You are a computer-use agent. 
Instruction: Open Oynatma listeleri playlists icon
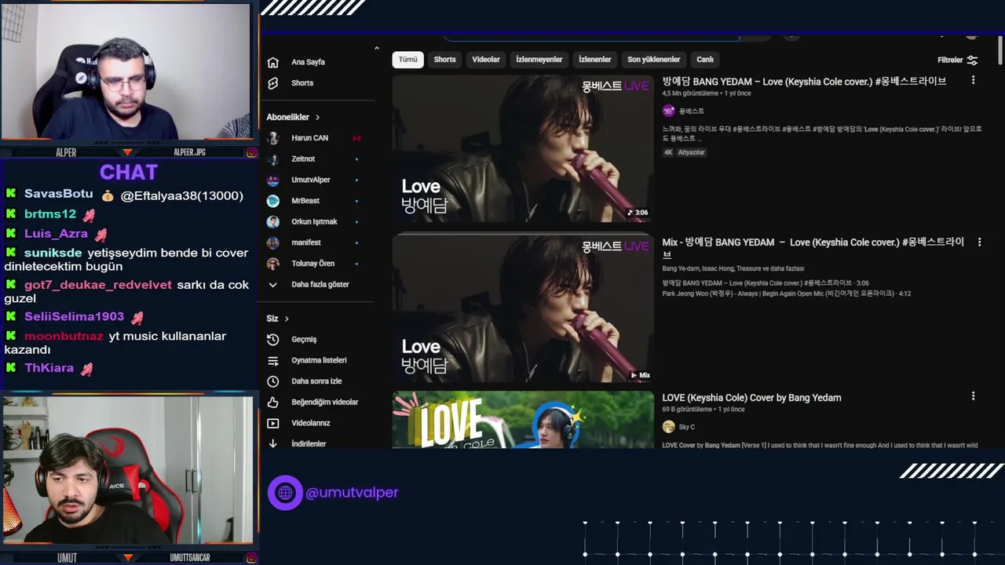pos(272,361)
